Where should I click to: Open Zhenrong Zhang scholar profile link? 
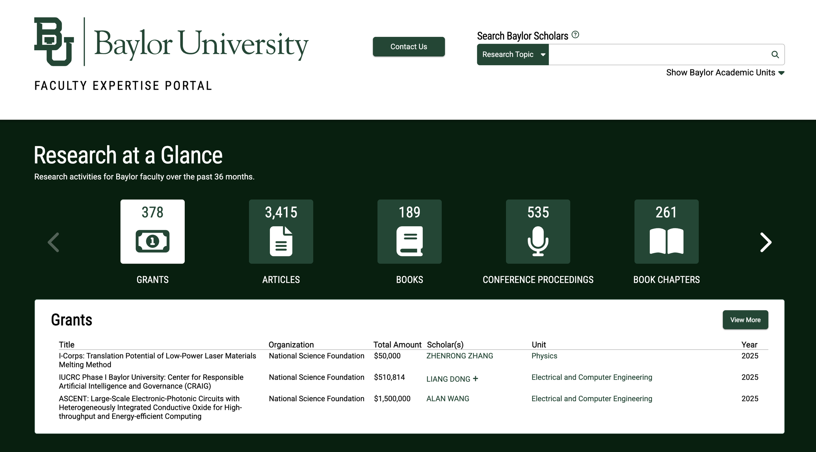click(460, 356)
